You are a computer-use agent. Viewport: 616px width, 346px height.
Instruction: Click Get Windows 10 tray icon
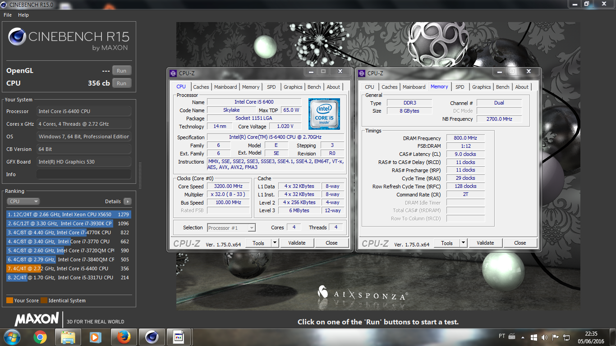[534, 337]
